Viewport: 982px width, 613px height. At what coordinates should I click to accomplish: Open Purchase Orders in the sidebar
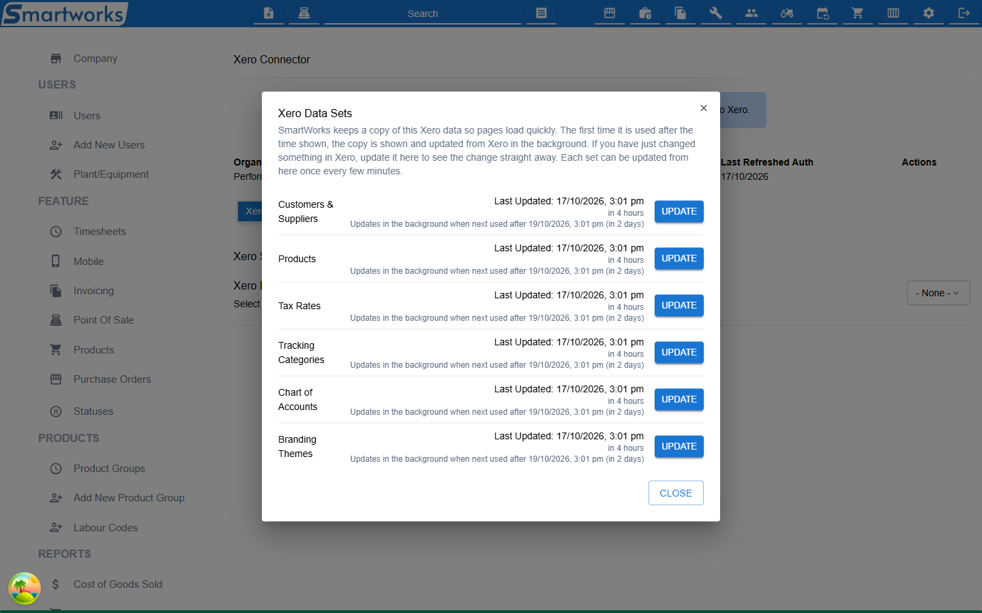[112, 379]
